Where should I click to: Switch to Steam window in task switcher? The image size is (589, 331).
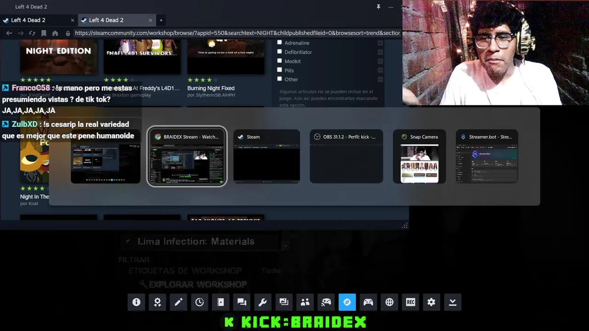coord(266,156)
